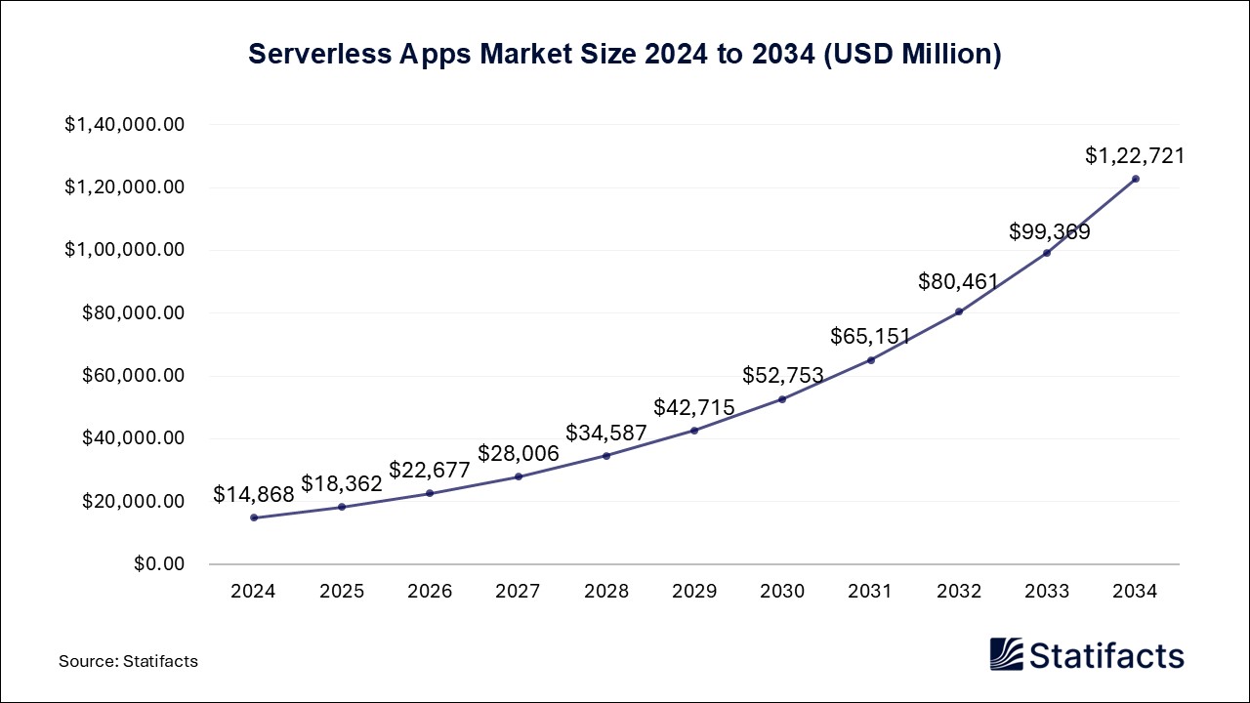This screenshot has height=703, width=1250.
Task: Click the $1,20,000.00 y-axis label
Action: click(125, 187)
